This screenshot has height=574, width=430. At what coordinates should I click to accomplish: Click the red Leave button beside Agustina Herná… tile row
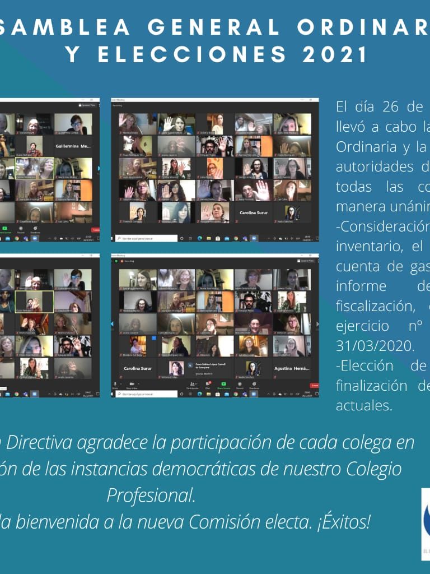(x=315, y=386)
